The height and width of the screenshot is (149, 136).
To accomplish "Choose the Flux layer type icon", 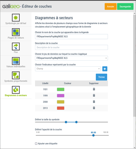I will [16, 46].
